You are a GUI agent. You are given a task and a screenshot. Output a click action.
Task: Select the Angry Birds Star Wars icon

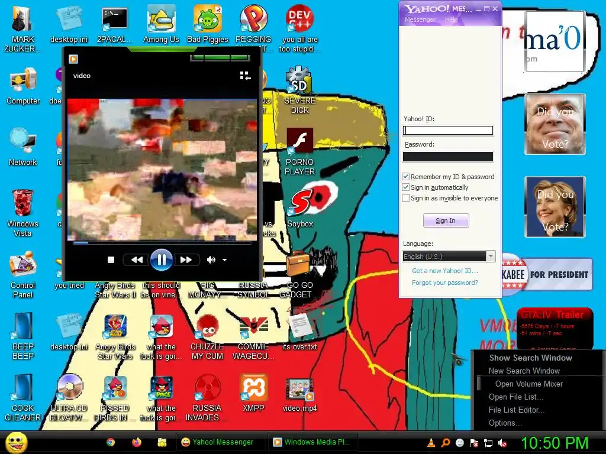tap(115, 336)
